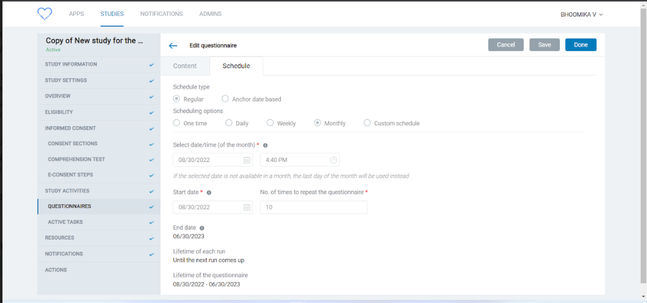Switch to the Content tab
The width and height of the screenshot is (647, 303).
[185, 66]
